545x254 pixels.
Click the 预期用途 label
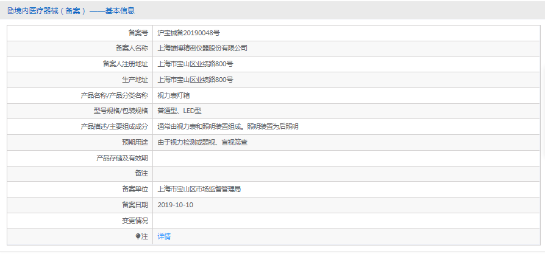pos(135,142)
